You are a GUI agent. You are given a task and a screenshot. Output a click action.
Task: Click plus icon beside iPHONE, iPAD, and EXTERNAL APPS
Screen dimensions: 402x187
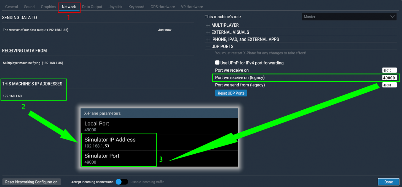[x=208, y=40]
